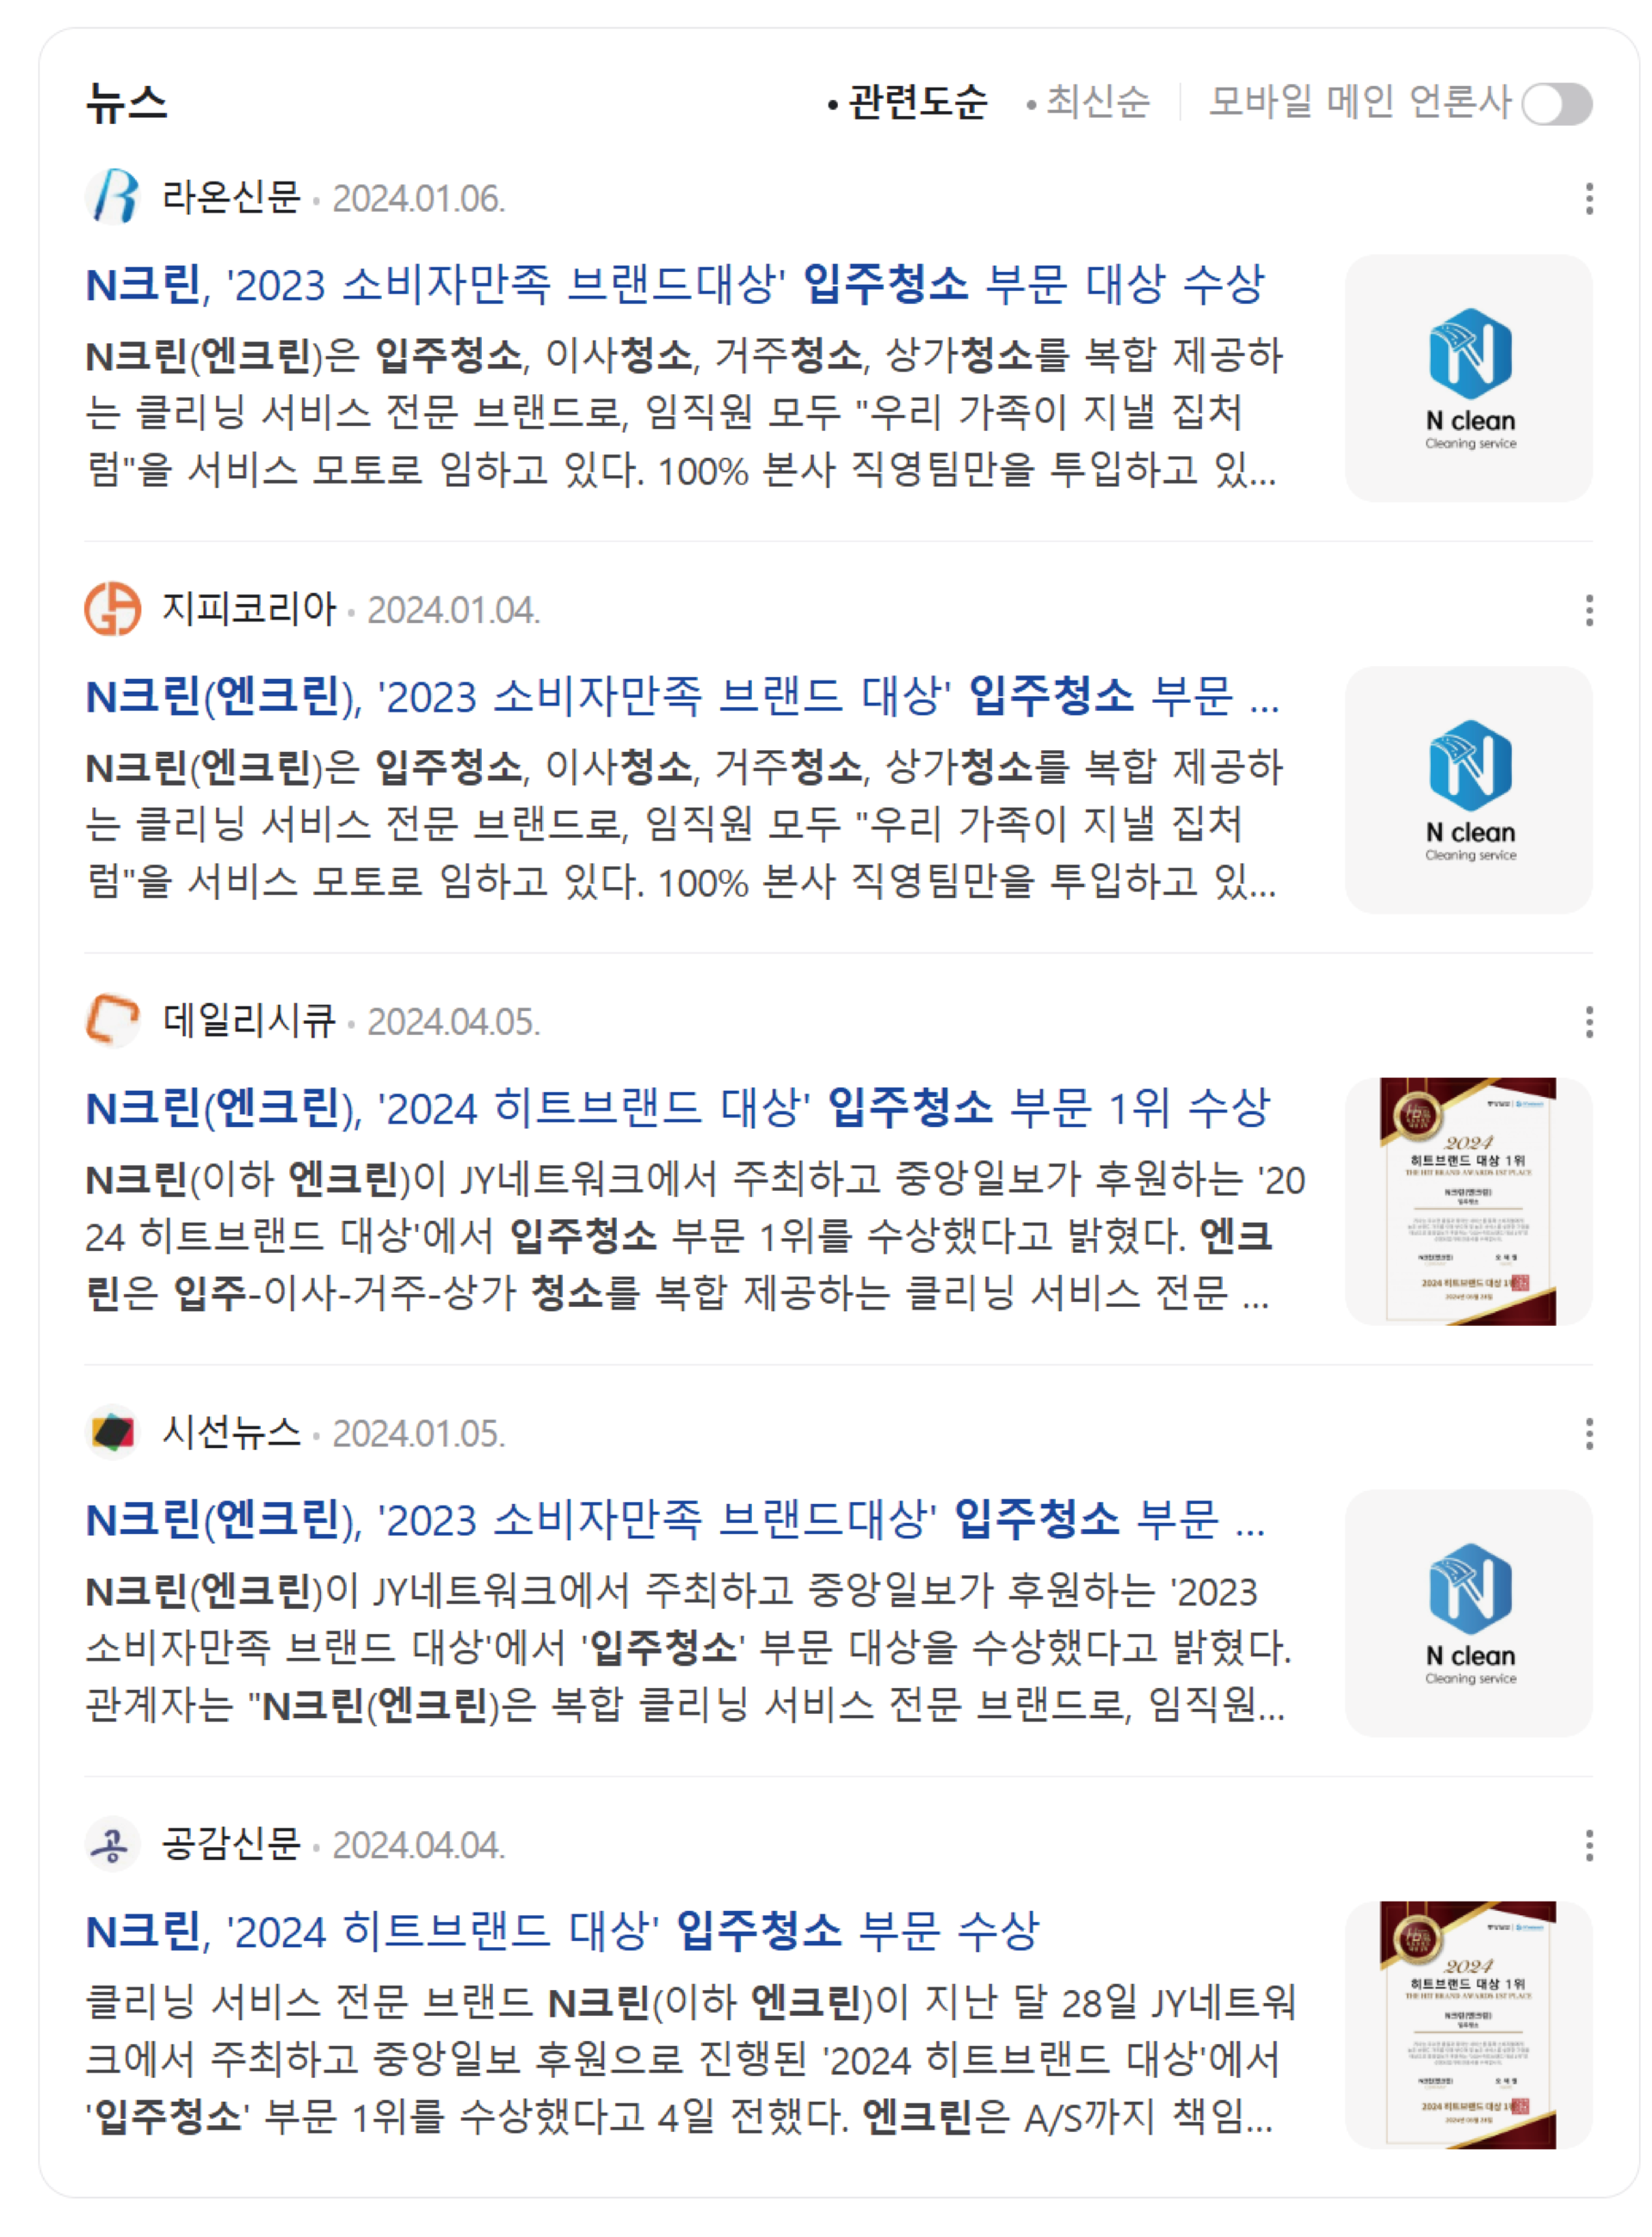Open more options for the 데일리시큐 article
Screen dimensions: 1652x2237
[1589, 1022]
